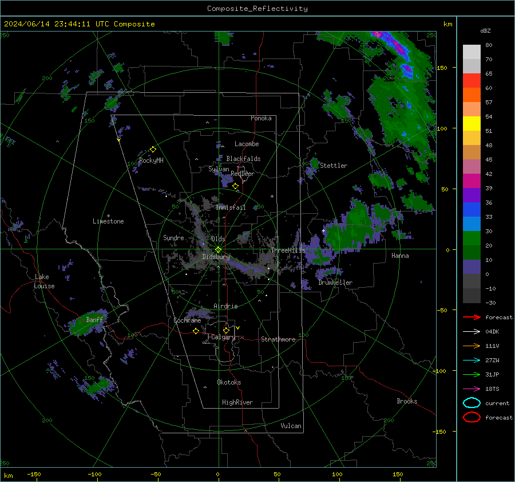Click the Olds label
The image size is (515, 482).
tap(218, 239)
